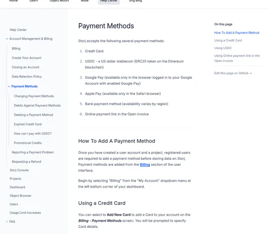This screenshot has height=234, width=268.
Task: Click the USDC stablecoin list item
Action: (135, 64)
